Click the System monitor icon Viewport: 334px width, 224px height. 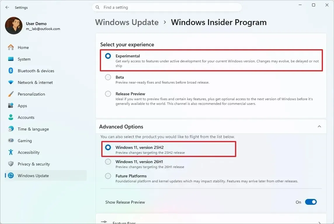coord(11,59)
